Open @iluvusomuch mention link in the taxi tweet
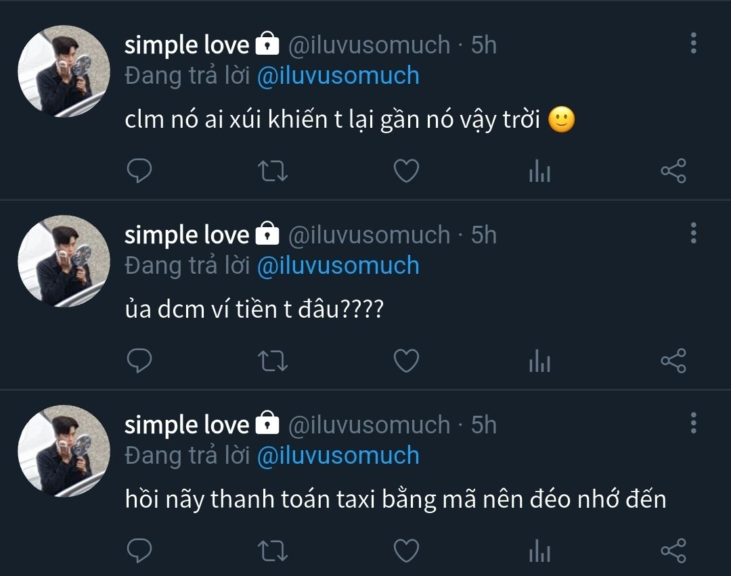Screen dimensions: 731x576 (x=338, y=456)
